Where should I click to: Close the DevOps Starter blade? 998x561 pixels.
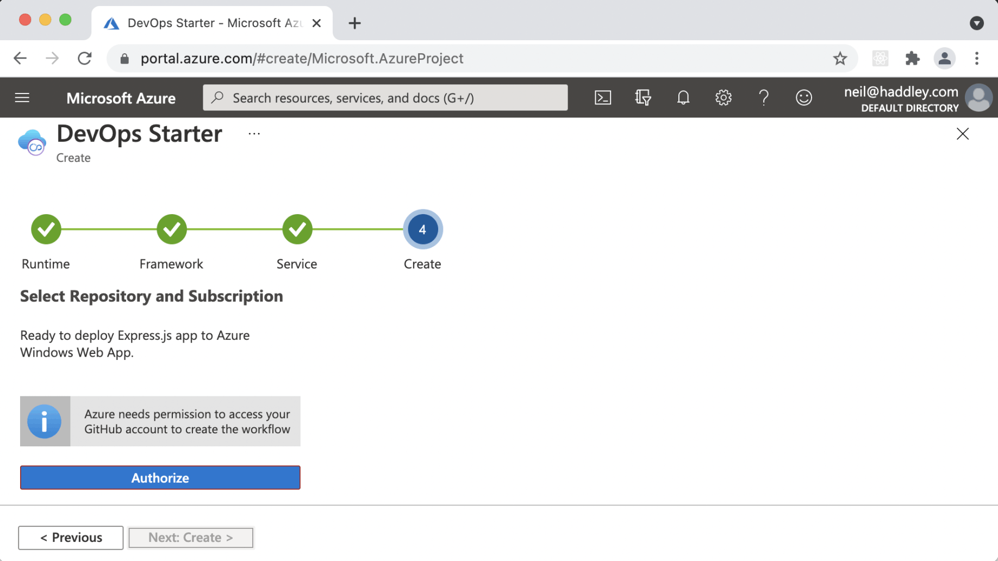coord(963,134)
